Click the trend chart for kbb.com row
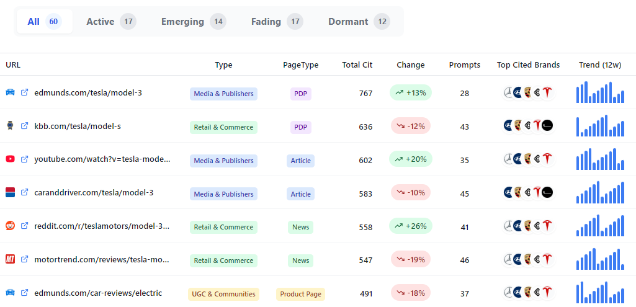 pyautogui.click(x=600, y=127)
